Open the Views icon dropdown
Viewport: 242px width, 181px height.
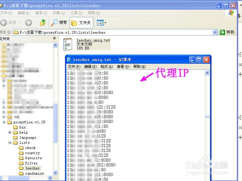point(101,23)
